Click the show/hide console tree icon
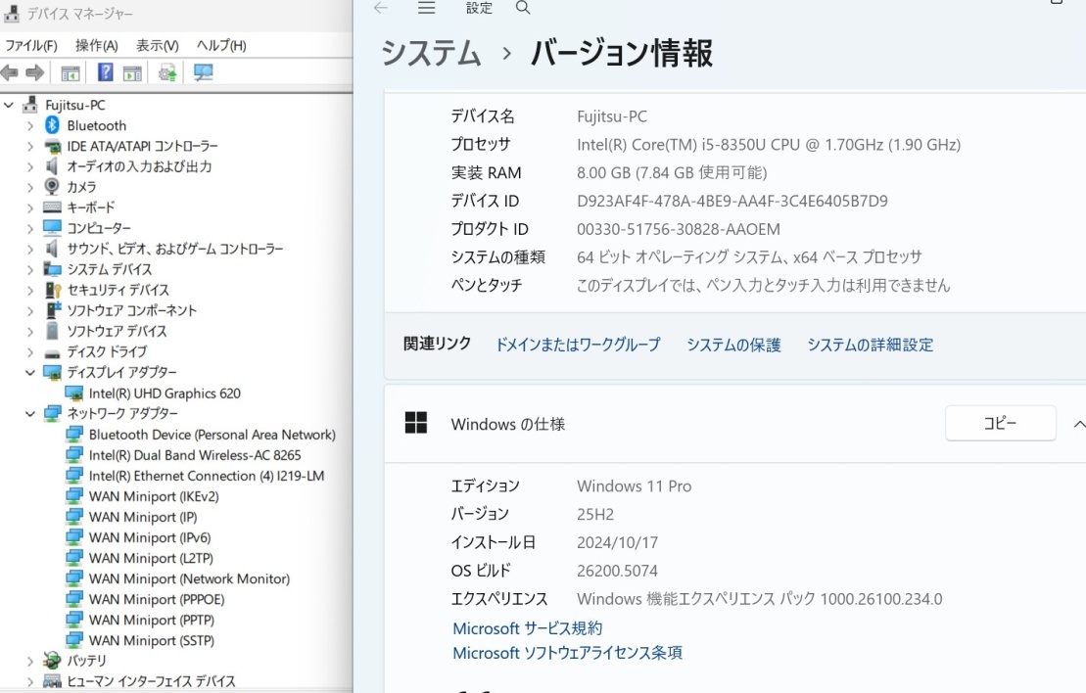The width and height of the screenshot is (1086, 693). coord(71,72)
